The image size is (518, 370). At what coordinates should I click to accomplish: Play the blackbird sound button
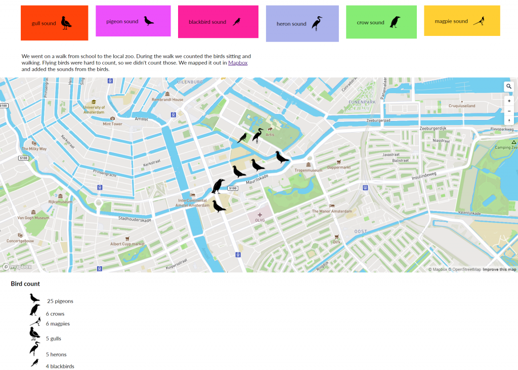(x=218, y=22)
